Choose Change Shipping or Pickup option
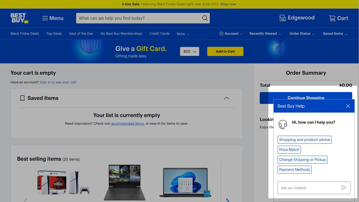The width and height of the screenshot is (359, 202). tap(303, 160)
